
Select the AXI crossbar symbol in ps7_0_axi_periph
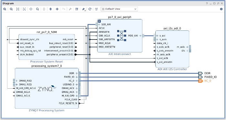(x=122, y=36)
